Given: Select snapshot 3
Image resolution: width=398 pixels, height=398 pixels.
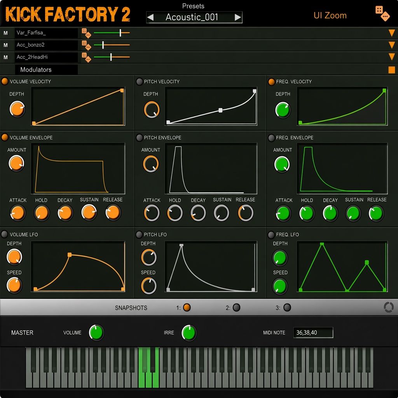Looking at the screenshot, I should click(x=287, y=307).
